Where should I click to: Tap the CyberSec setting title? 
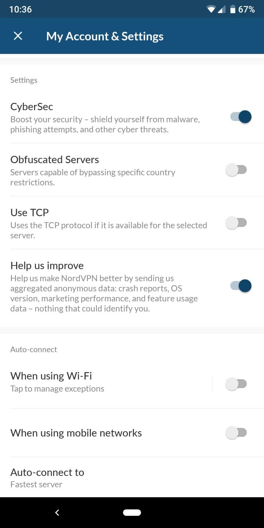coord(32,107)
